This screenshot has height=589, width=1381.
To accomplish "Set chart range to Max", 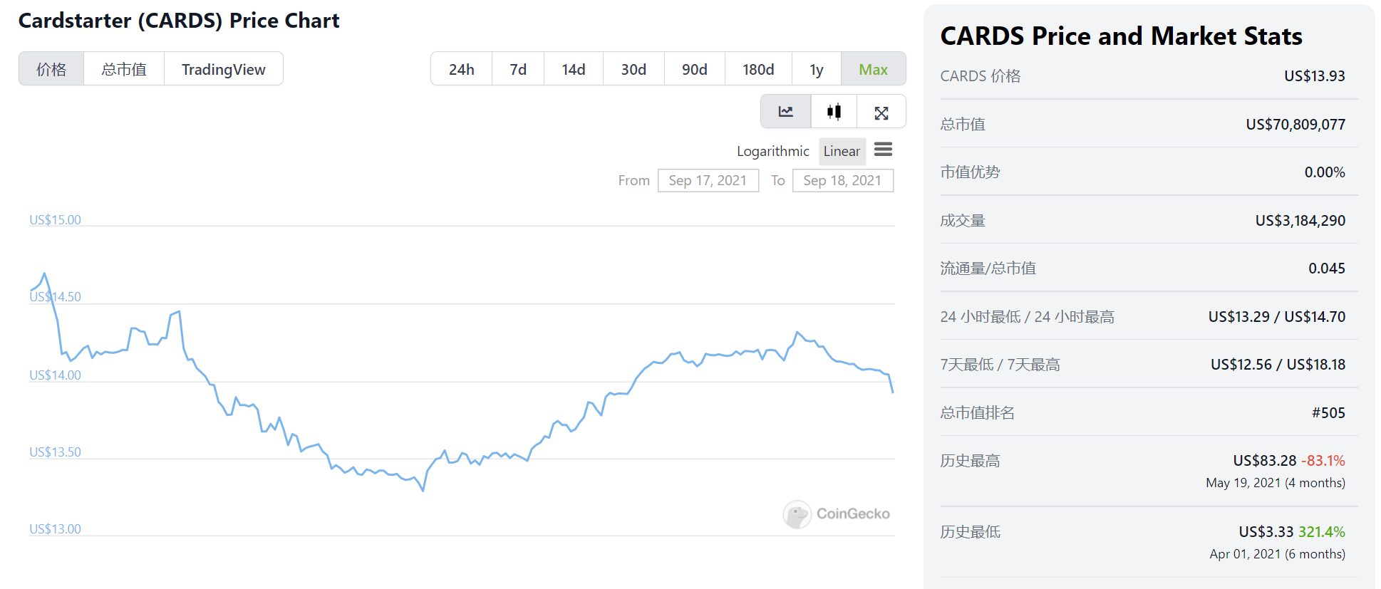I will pyautogui.click(x=874, y=69).
